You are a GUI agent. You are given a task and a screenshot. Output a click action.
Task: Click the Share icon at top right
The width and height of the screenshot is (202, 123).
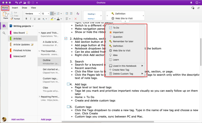coord(198,8)
